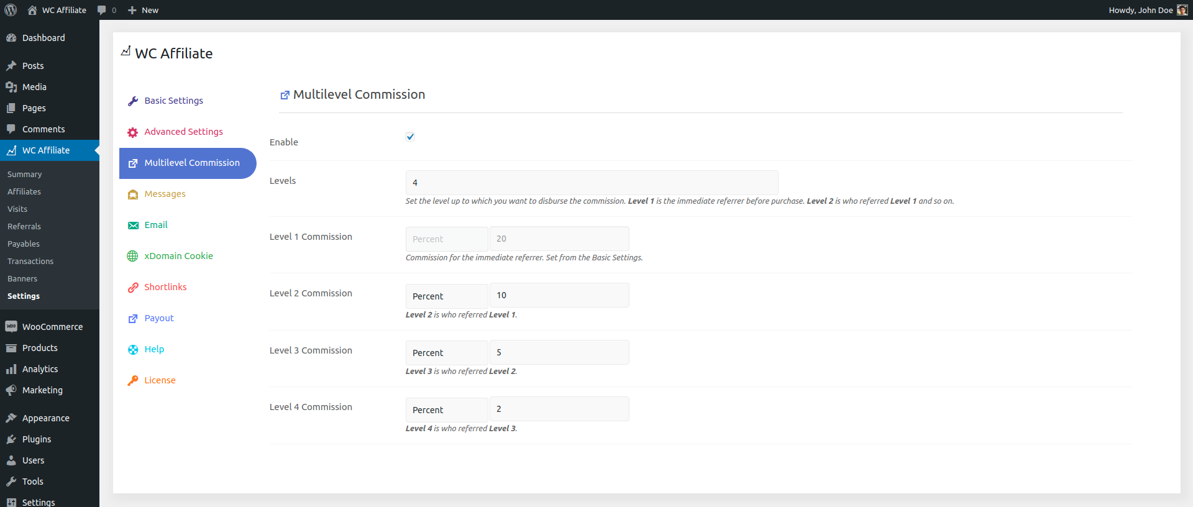Click the Media icon in sidebar
This screenshot has height=507, width=1193.
[x=11, y=87]
